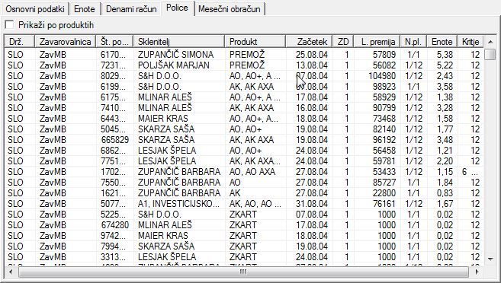Select the POLJŠAK MARJAN row
The width and height of the screenshot is (501, 283).
(244, 65)
